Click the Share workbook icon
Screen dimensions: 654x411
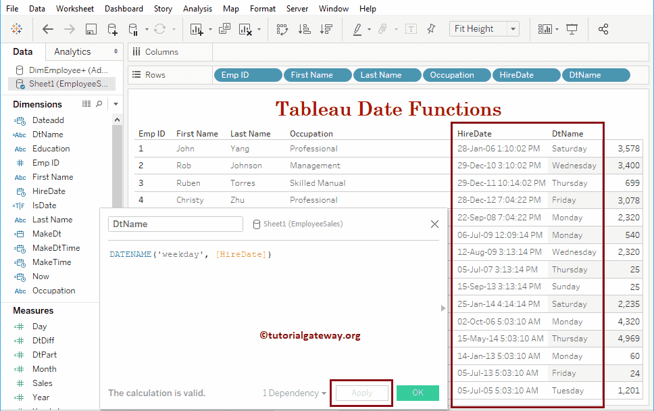point(603,29)
